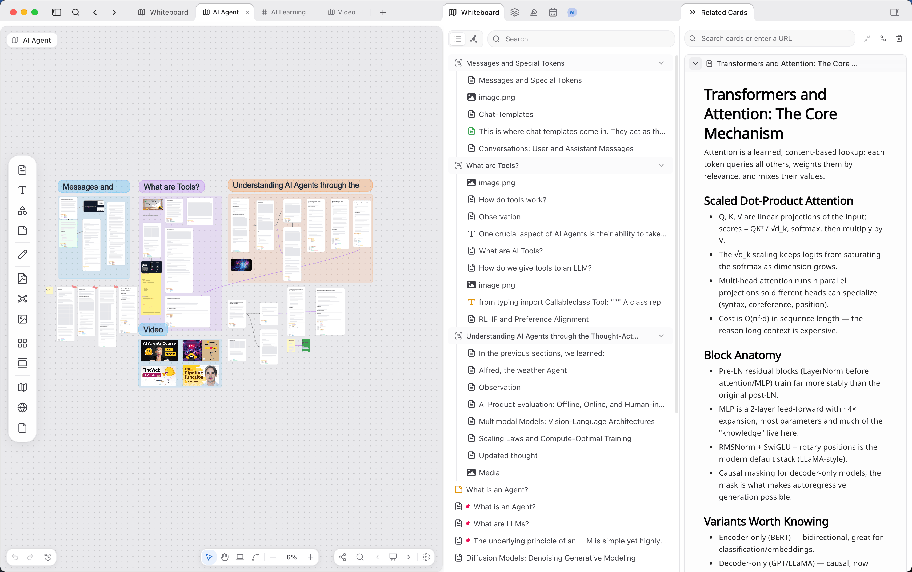Collapse the What are Tools? section
912x572 pixels.
pyautogui.click(x=661, y=165)
